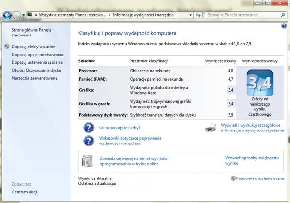
Task: Click the Grafika w grach subscore 3,4
Action: pos(230,104)
